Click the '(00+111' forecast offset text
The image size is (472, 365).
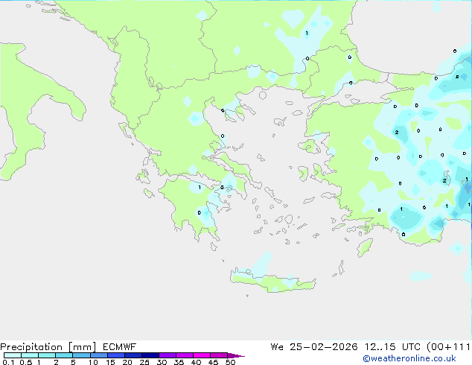coord(448,347)
